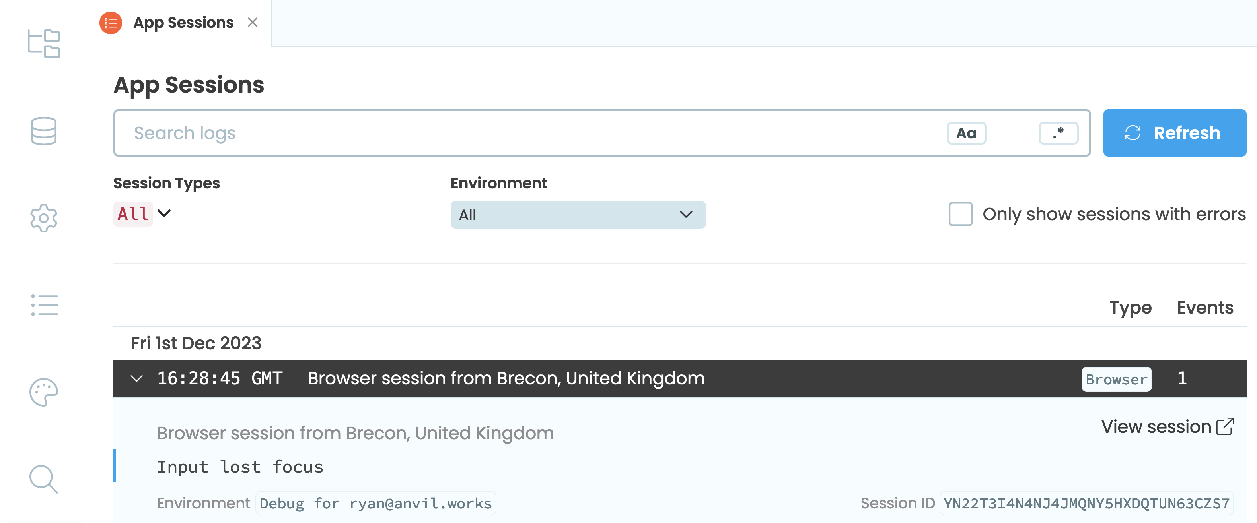Click the Refresh button to reload sessions
This screenshot has height=523, width=1257.
(1172, 133)
